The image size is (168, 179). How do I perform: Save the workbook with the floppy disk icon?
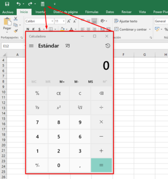(x=7, y=4)
